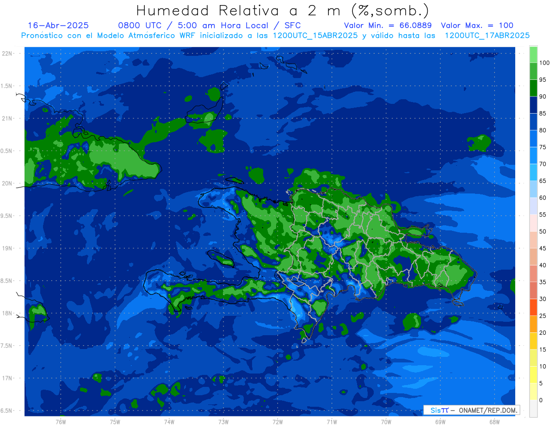Pick the 30–35 legend swatch
Screen dimensions: 555x428
(x=533, y=290)
